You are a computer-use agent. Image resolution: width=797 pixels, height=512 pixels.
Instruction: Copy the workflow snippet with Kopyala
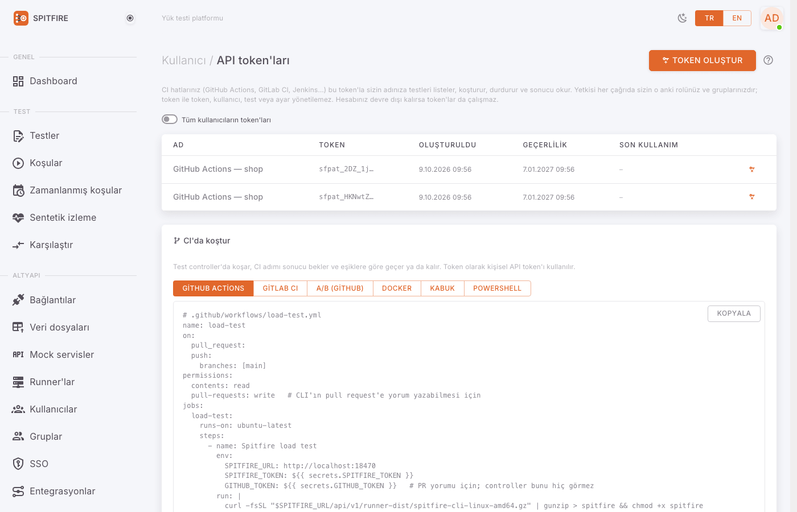pos(734,313)
